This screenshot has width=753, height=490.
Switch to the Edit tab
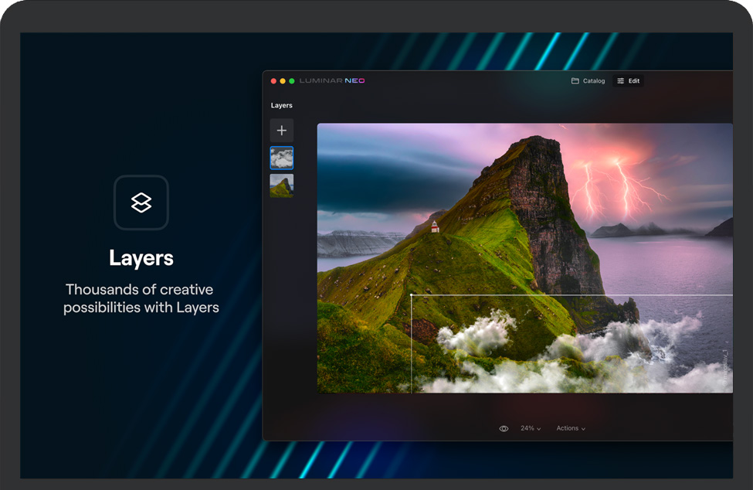tap(628, 80)
